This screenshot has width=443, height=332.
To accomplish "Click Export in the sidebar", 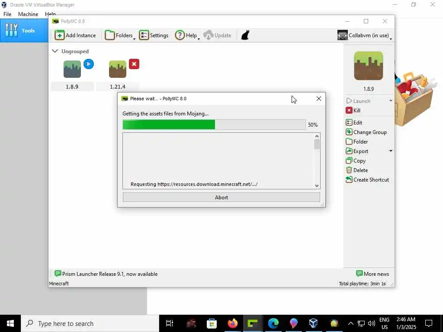I will [x=357, y=151].
